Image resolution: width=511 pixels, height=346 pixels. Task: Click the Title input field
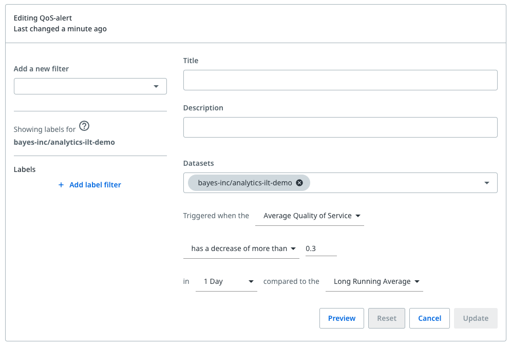[x=340, y=80]
